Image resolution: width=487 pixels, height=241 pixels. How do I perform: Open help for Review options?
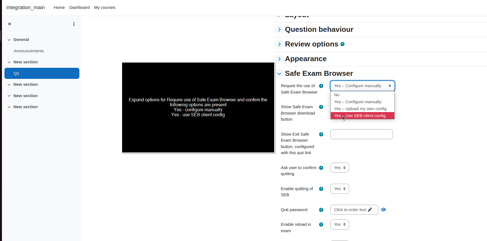pyautogui.click(x=342, y=44)
